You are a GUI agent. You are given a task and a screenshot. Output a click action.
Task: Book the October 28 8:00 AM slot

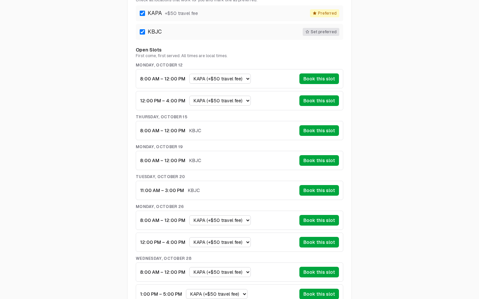click(319, 272)
